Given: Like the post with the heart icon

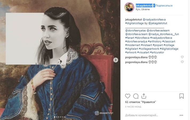Looking at the screenshot, I should 128,96.
